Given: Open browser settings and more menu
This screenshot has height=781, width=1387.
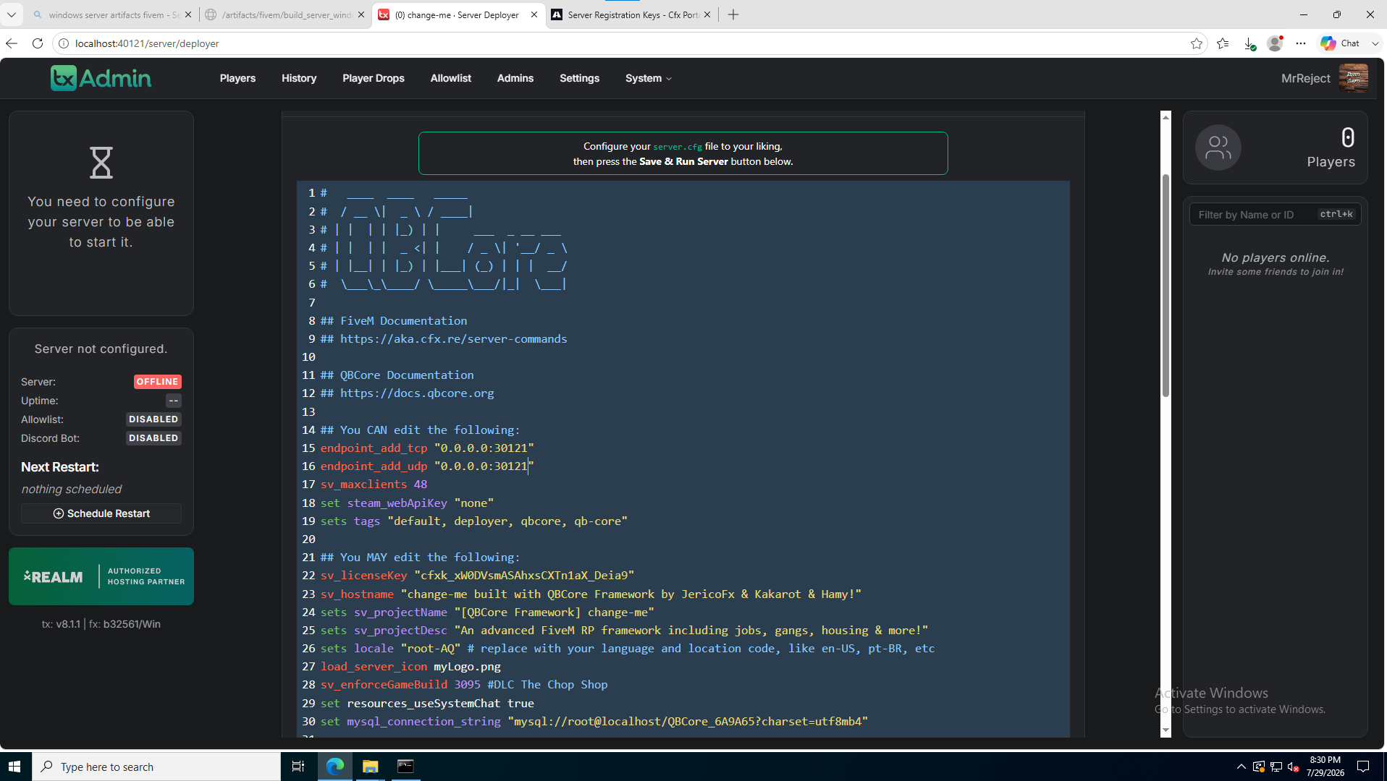Looking at the screenshot, I should coord(1301,43).
